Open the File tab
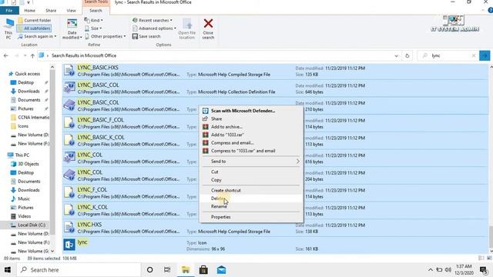Screen dimensions: 493x277 click(x=9, y=10)
